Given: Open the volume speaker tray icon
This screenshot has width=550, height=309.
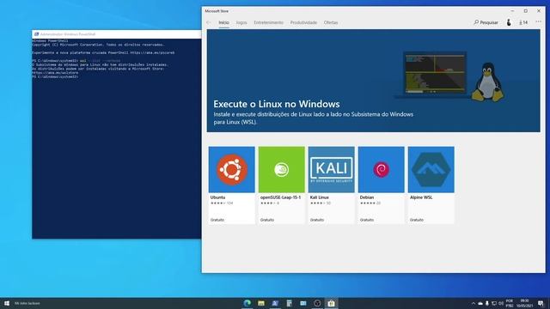Looking at the screenshot, I should click(x=501, y=303).
